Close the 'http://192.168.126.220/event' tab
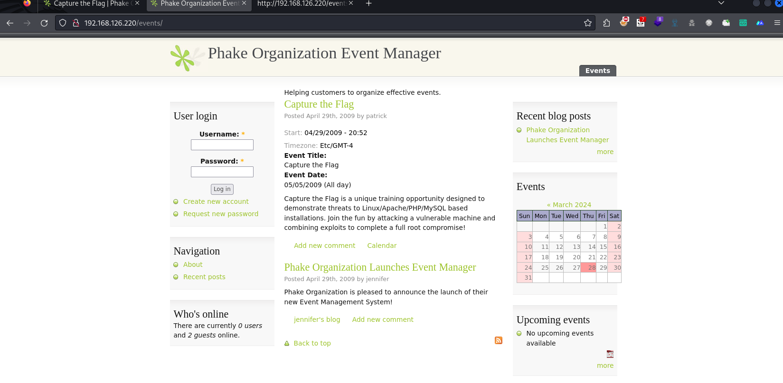 tap(351, 3)
